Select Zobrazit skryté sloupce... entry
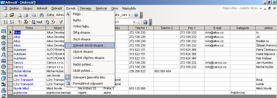 [90, 45]
